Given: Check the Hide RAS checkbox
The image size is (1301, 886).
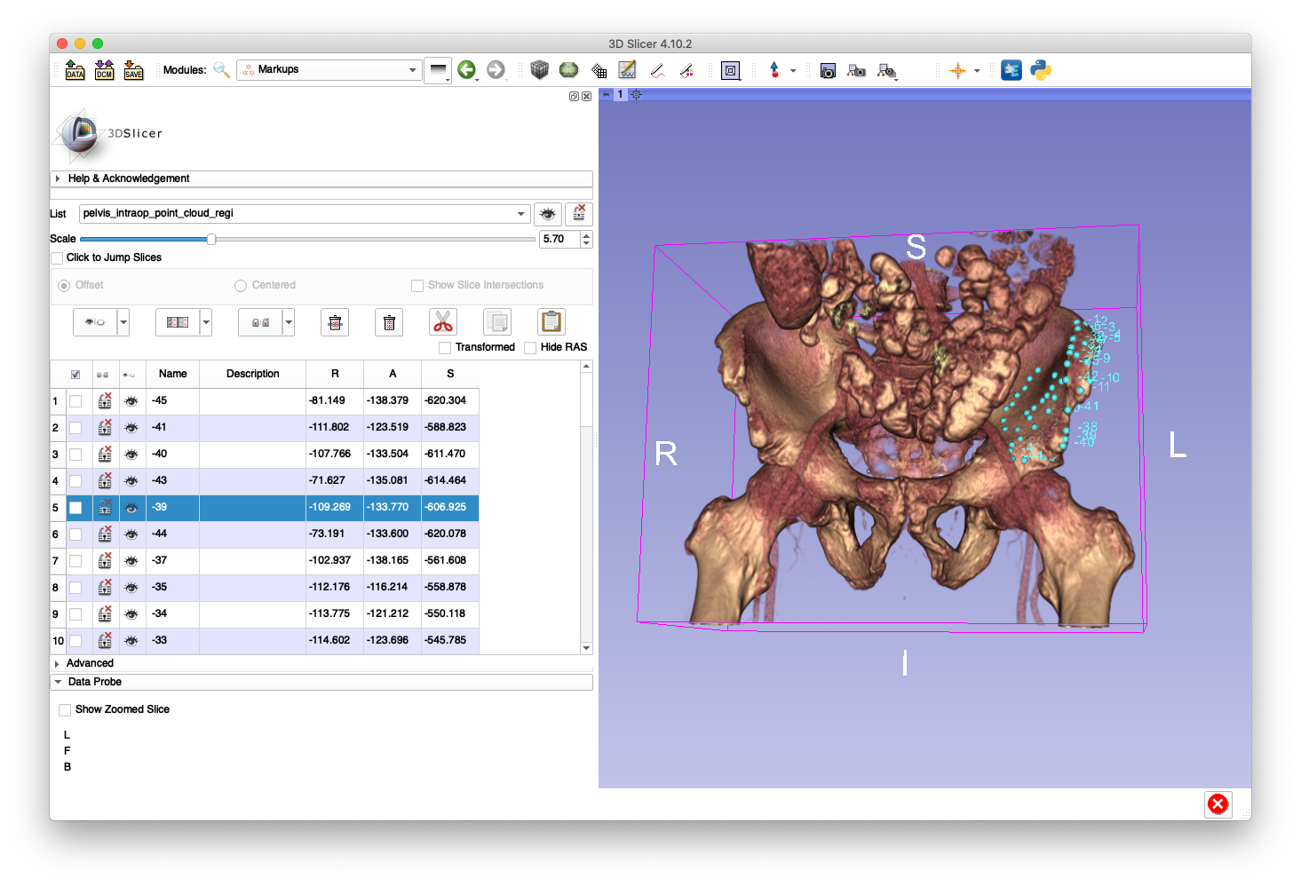Looking at the screenshot, I should (530, 347).
